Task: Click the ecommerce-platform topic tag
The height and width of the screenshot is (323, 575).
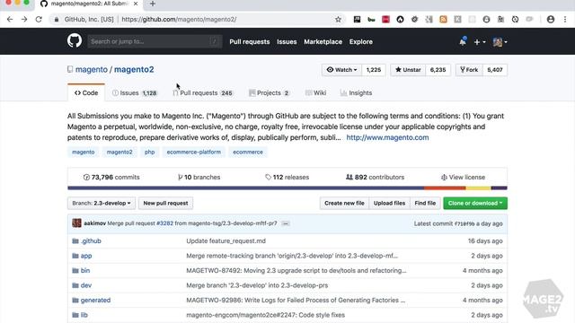Action: coord(194,152)
